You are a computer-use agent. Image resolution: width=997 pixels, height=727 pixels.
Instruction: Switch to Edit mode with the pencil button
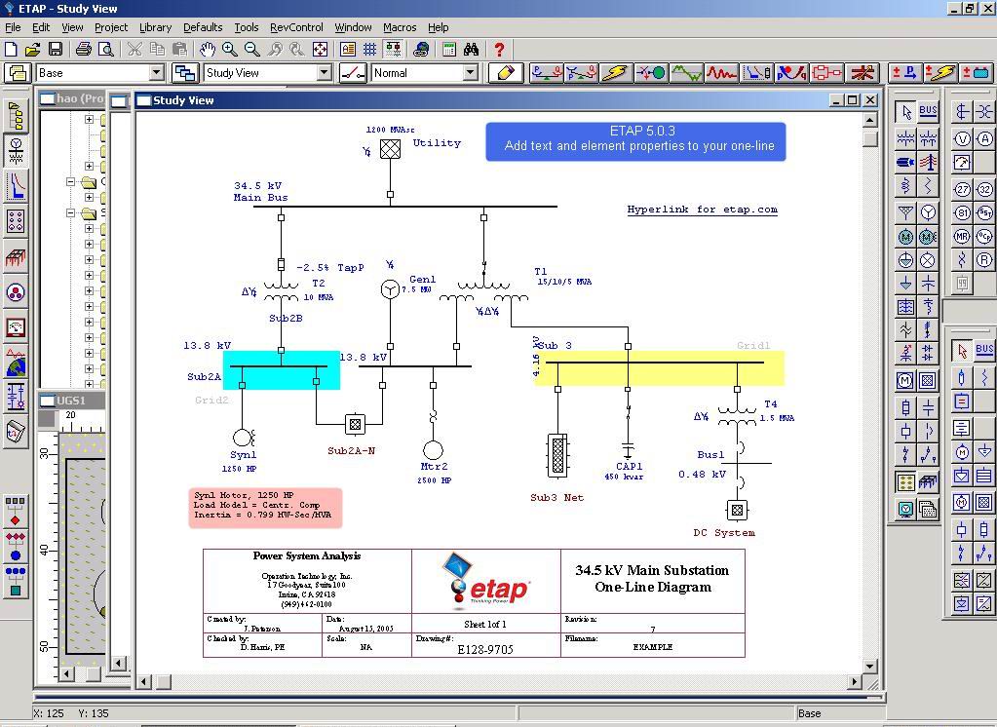coord(506,72)
